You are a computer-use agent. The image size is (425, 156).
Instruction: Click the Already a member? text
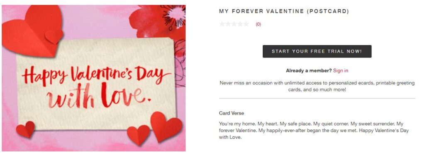click(x=309, y=71)
